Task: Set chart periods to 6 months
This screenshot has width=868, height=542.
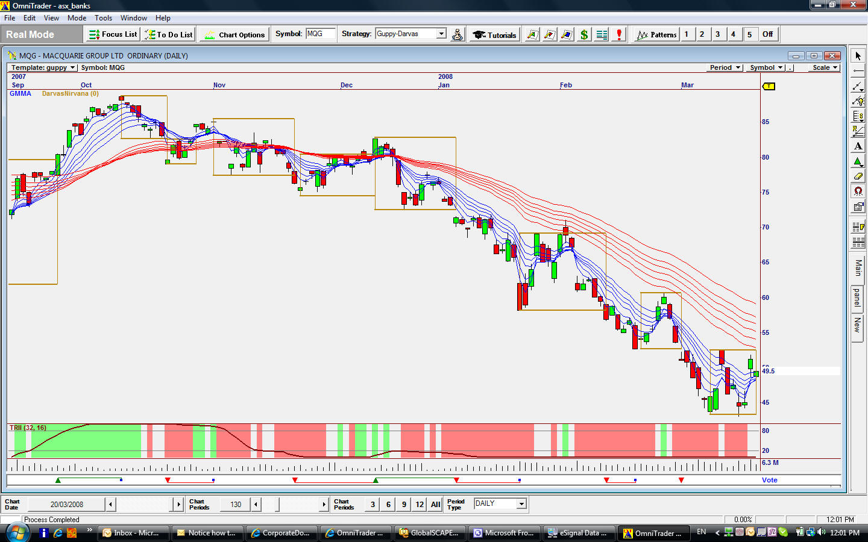Action: 388,504
